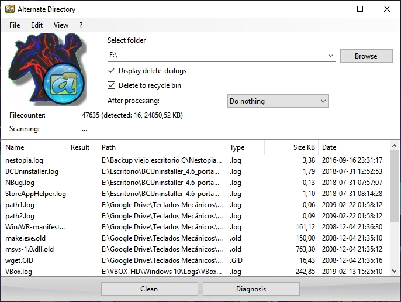Close the Alternate Directory window

(387, 9)
